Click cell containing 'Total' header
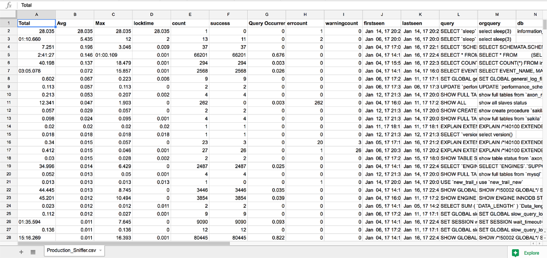Screen dimensions: 547x258 coord(36,23)
